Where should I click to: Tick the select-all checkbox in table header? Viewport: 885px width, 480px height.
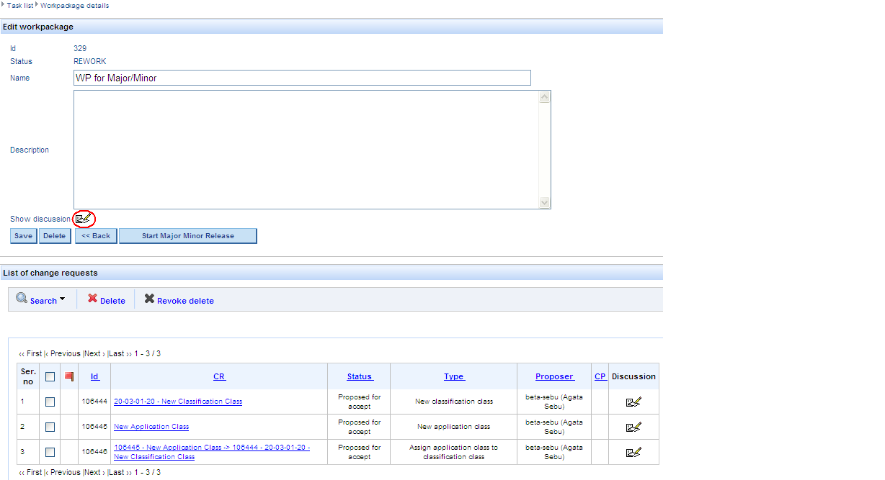tap(50, 376)
